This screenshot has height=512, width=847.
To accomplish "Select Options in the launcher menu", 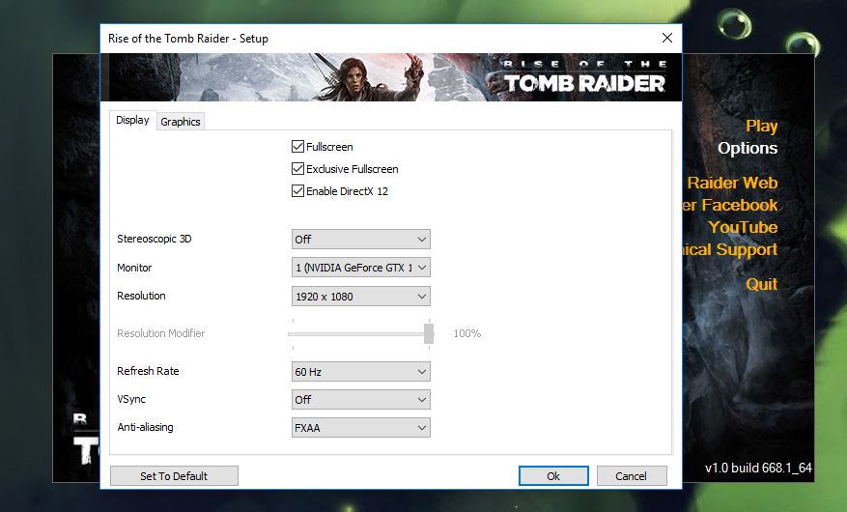I will [x=748, y=148].
